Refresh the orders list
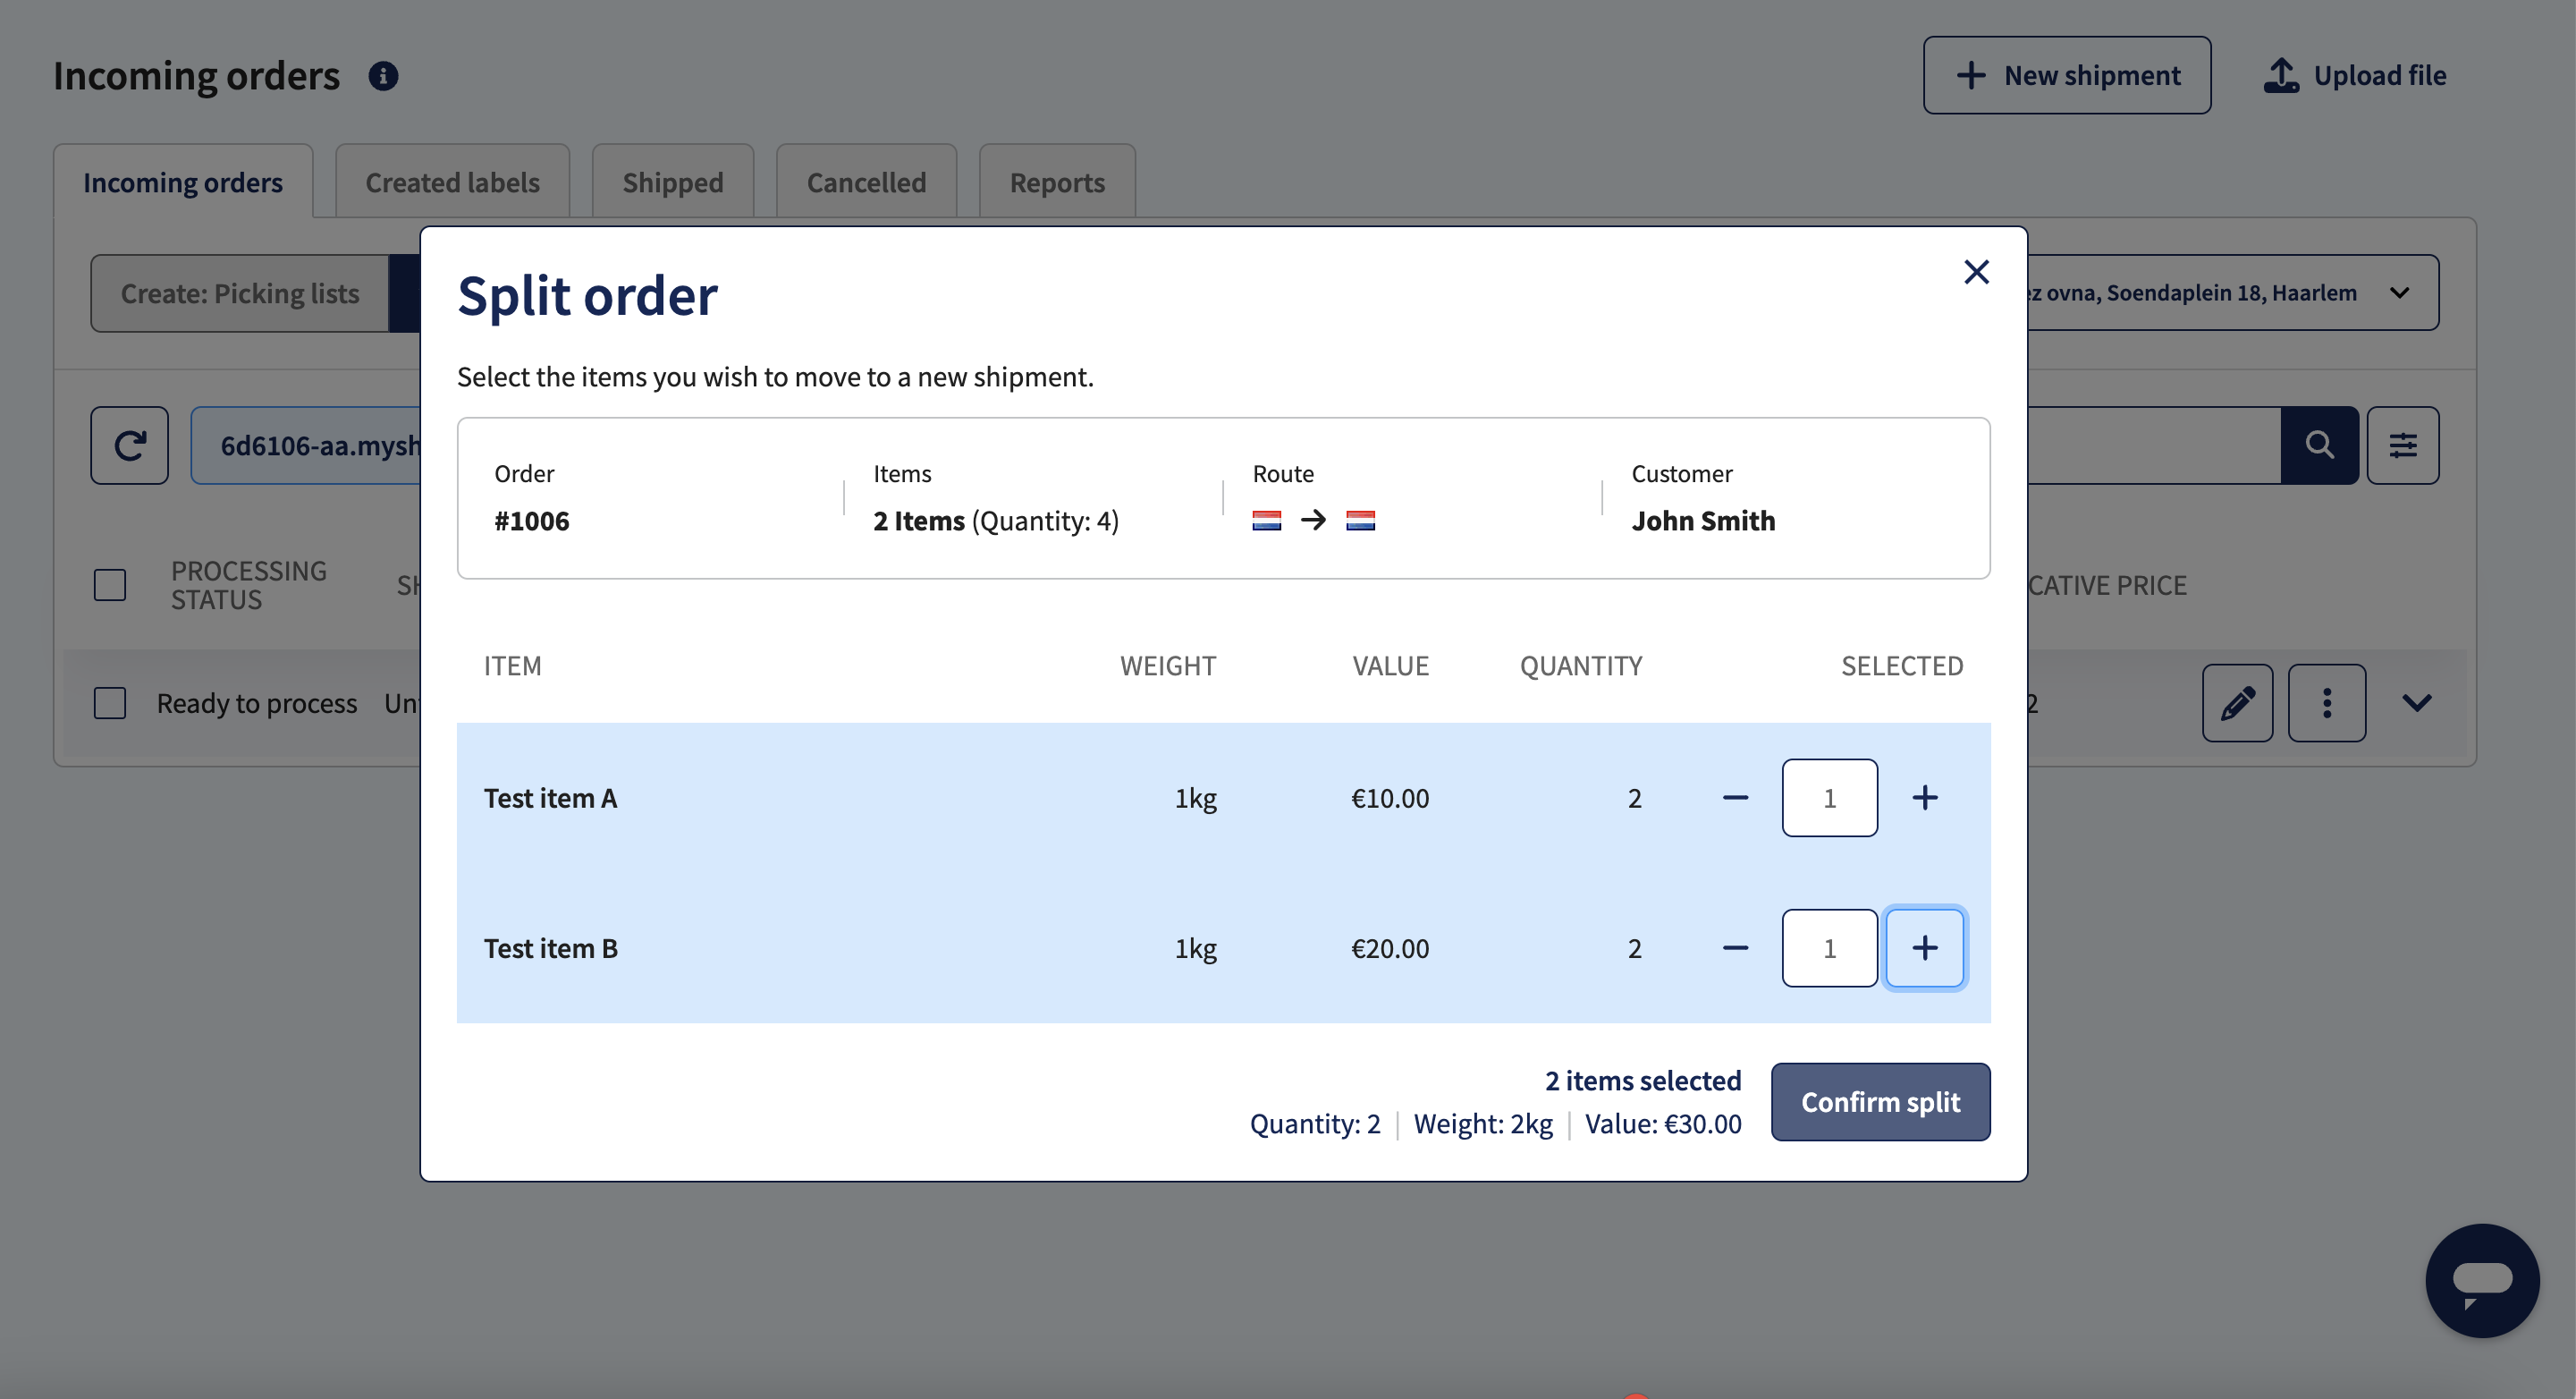The image size is (2576, 1399). 130,445
